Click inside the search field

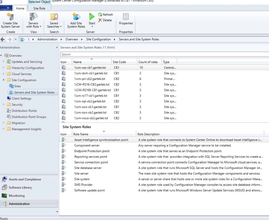coord(115,54)
